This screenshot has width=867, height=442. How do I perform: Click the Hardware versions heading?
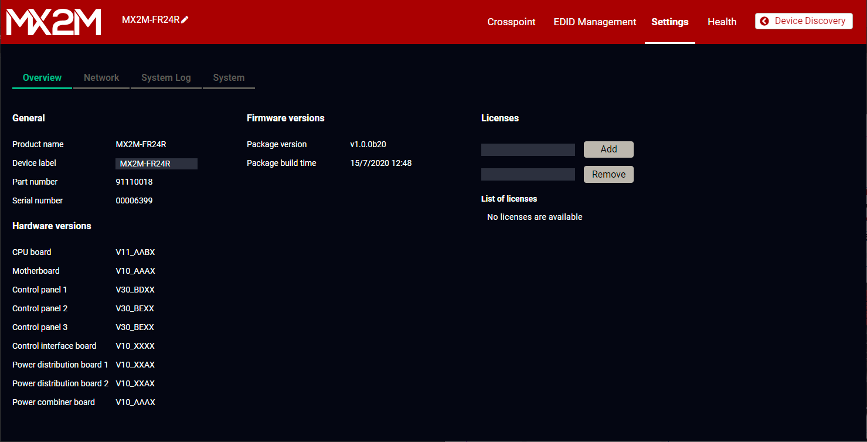point(52,226)
